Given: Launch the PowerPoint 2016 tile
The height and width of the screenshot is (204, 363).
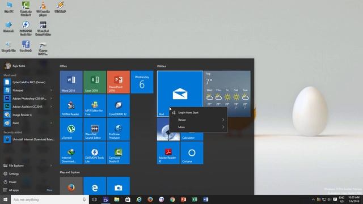Looking at the screenshot, I should point(119,82).
